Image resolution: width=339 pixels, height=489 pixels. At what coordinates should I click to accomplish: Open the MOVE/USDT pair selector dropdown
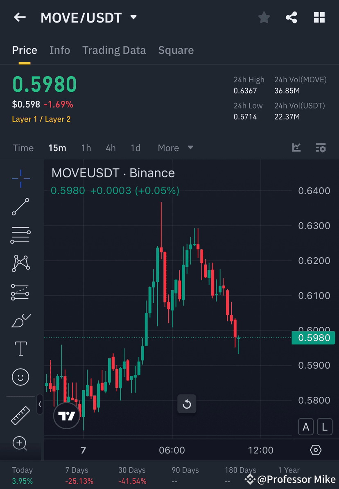[133, 17]
